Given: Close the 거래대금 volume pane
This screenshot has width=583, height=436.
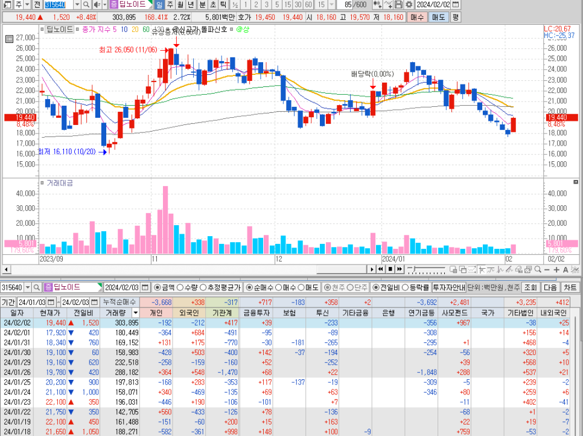Looking at the screenshot, I should coord(576,182).
